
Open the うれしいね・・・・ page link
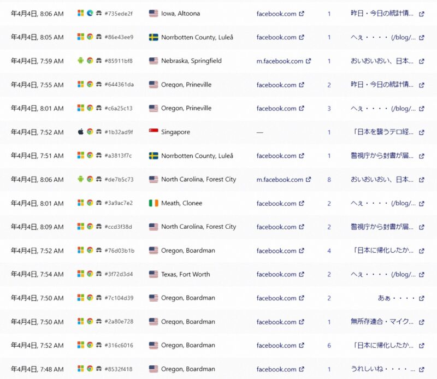382,370
